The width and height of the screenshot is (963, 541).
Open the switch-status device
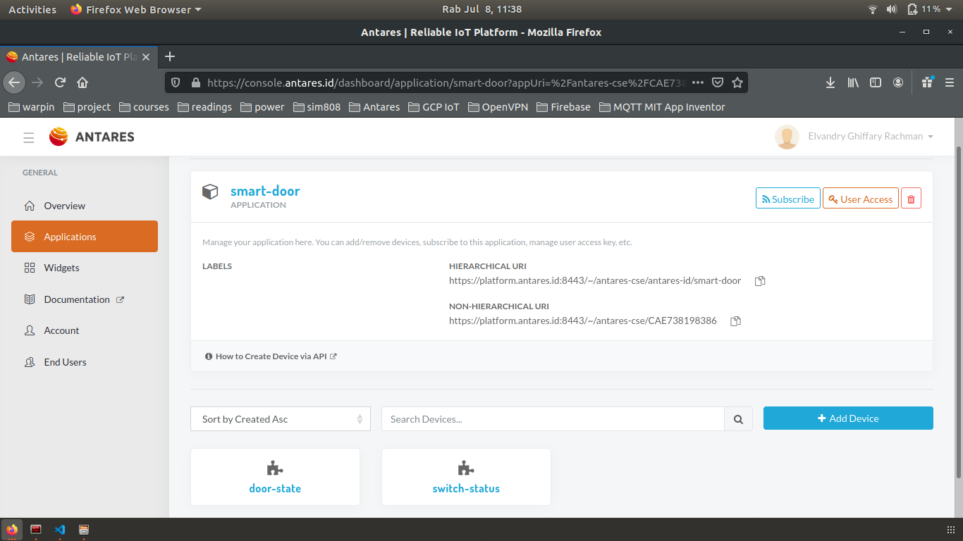466,477
